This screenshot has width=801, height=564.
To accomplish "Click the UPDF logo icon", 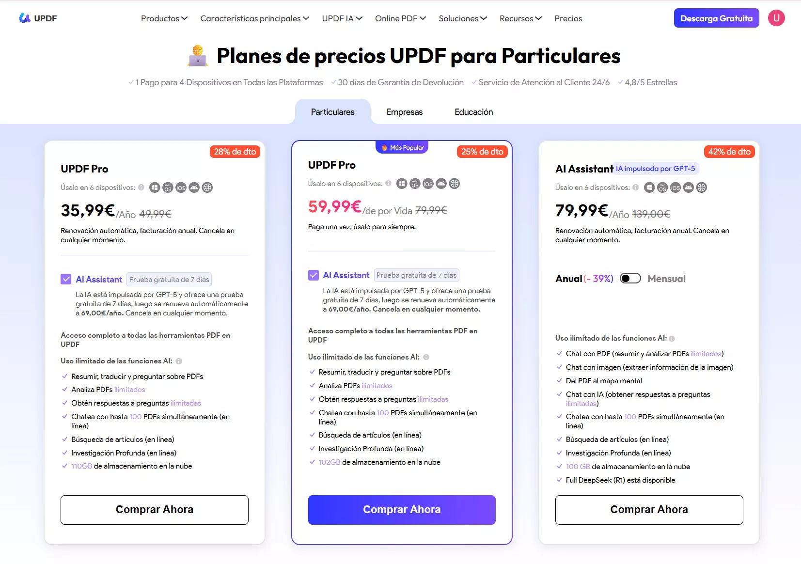I will (x=25, y=18).
